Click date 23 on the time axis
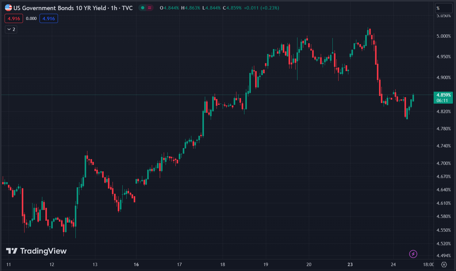456x271 pixels. click(350, 265)
